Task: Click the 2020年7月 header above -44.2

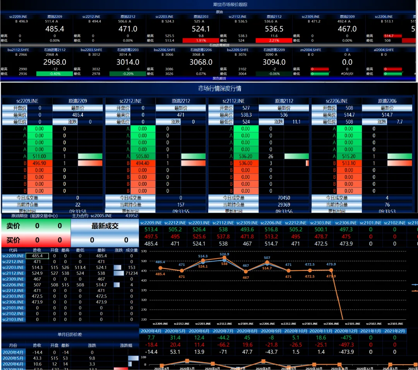Action: [223, 331]
